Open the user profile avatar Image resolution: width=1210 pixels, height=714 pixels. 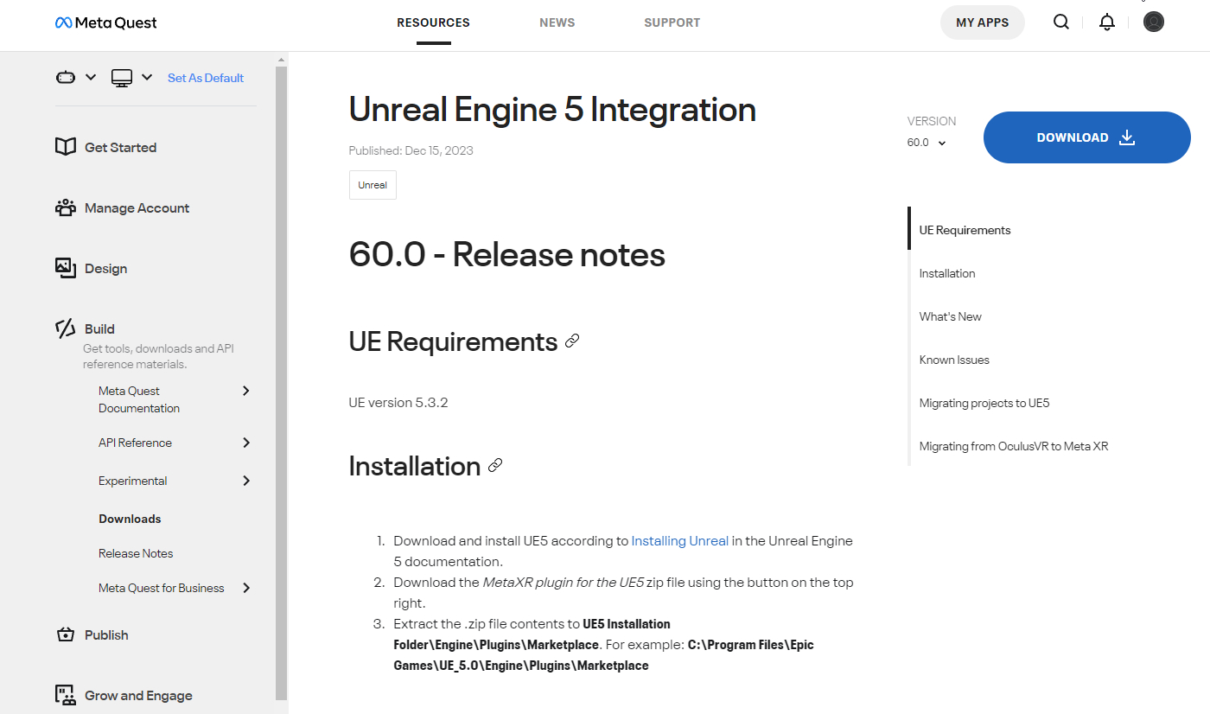pos(1153,22)
